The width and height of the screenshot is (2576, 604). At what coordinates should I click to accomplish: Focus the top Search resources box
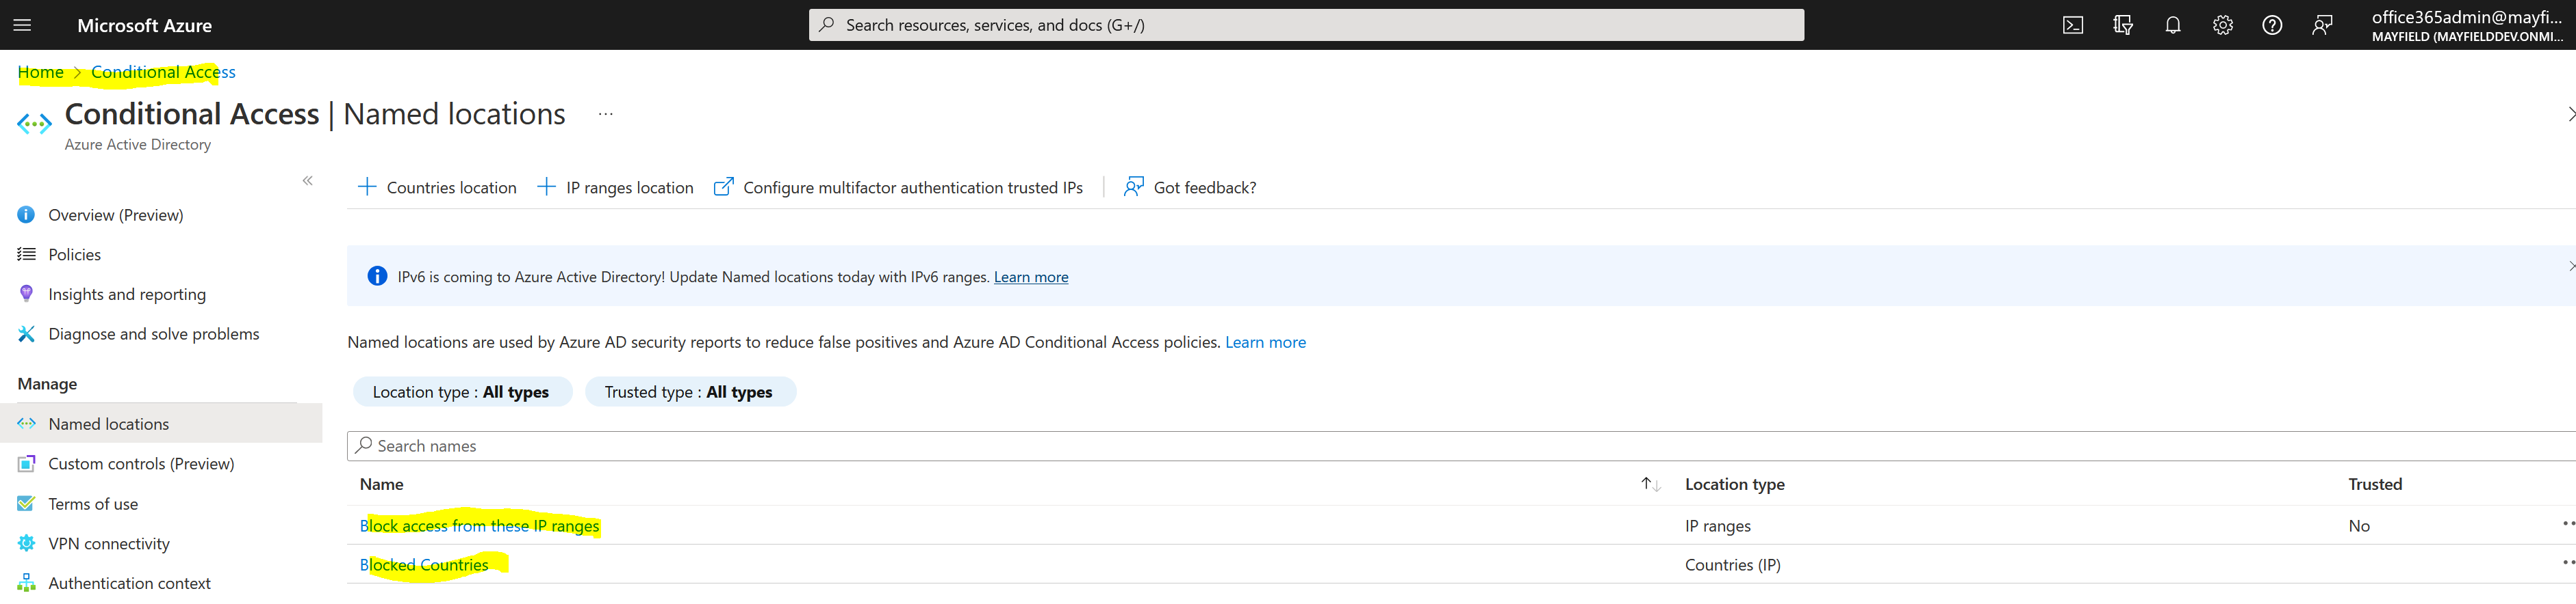[1306, 25]
